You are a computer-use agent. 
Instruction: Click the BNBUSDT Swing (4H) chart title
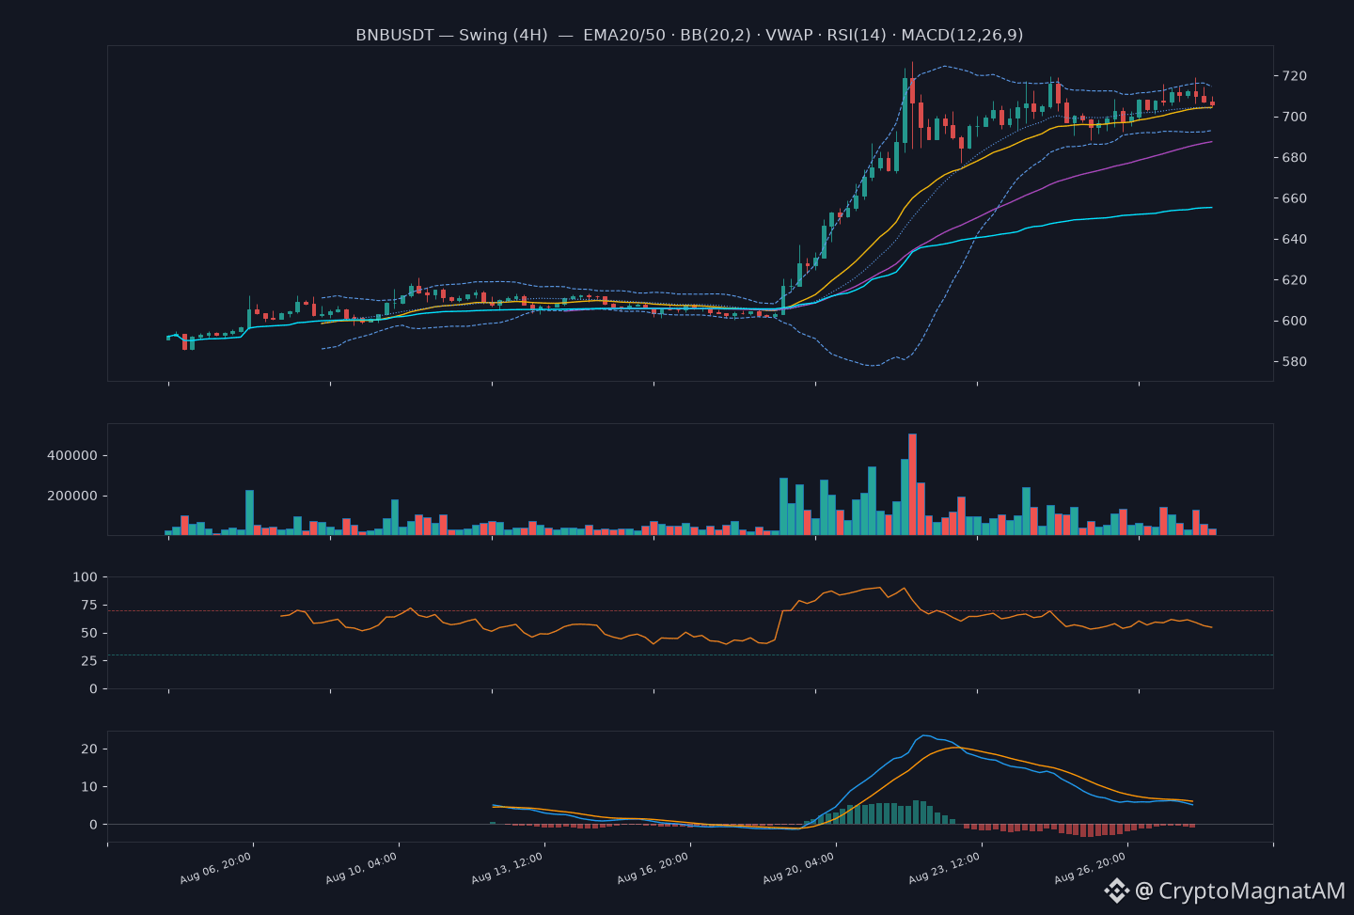[x=689, y=35]
